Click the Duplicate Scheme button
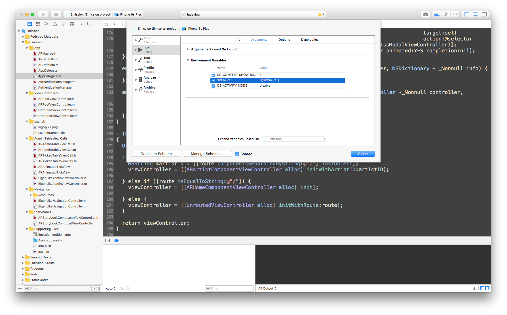Screen dimensions: 507x315 (156, 154)
